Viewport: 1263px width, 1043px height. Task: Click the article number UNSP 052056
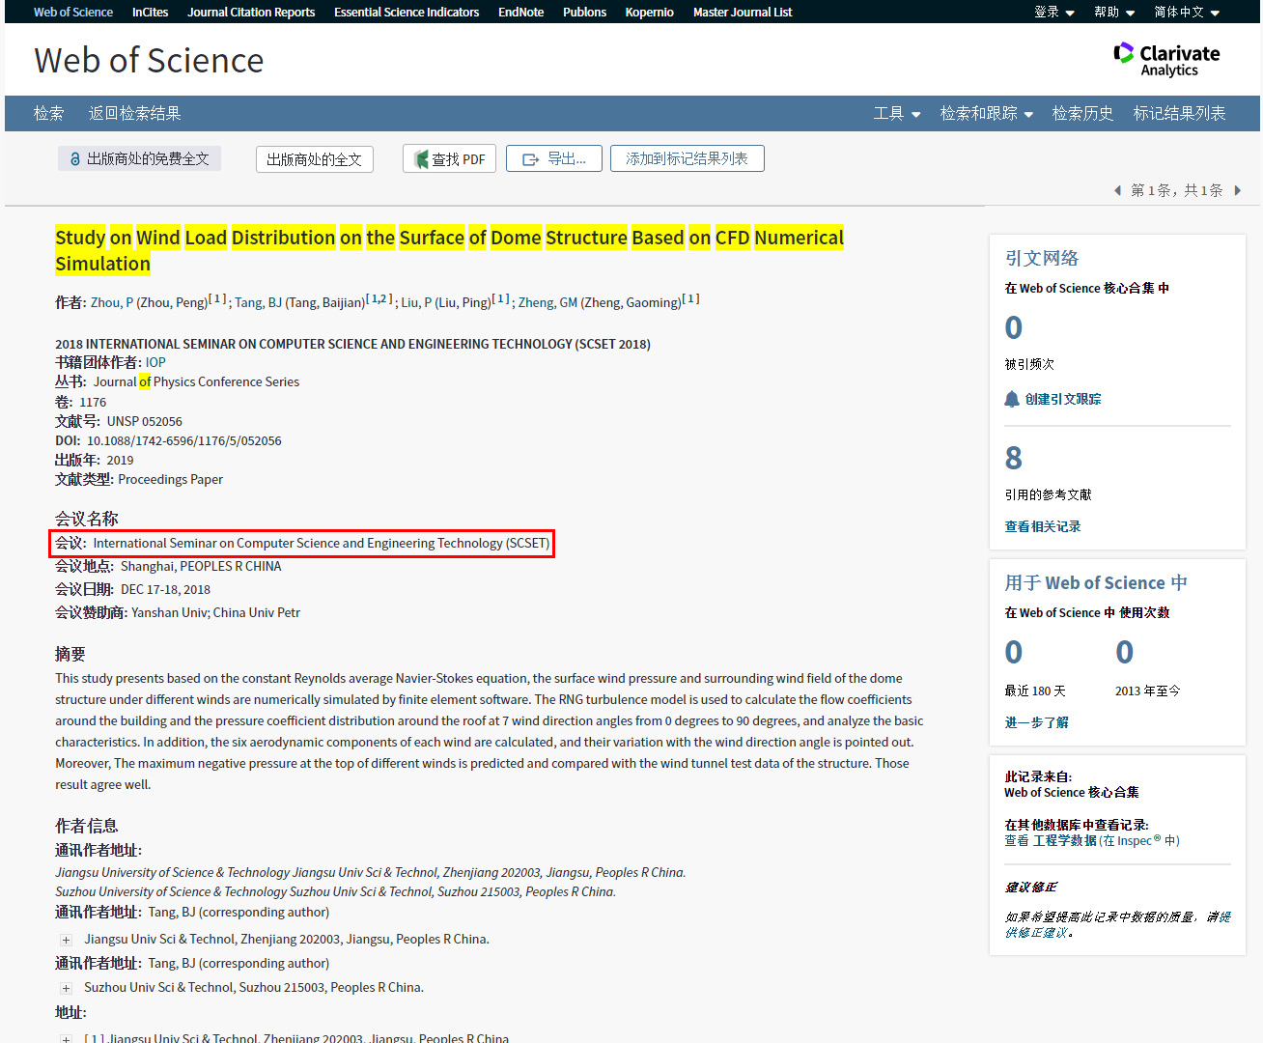click(x=145, y=421)
